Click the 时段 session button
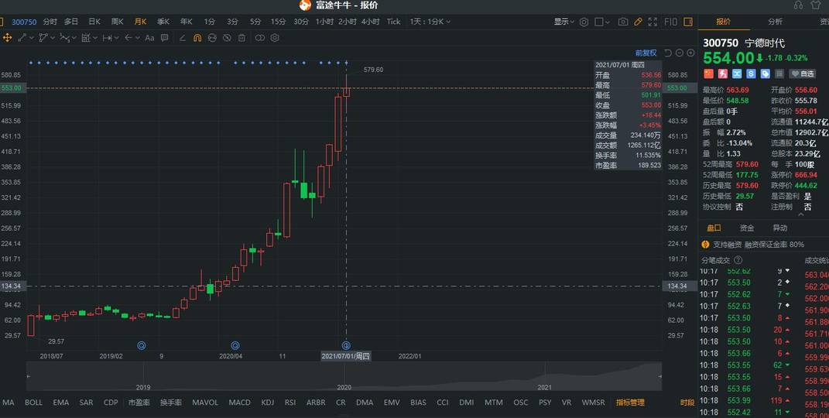Screen dimensions: 829x418 coord(687,403)
